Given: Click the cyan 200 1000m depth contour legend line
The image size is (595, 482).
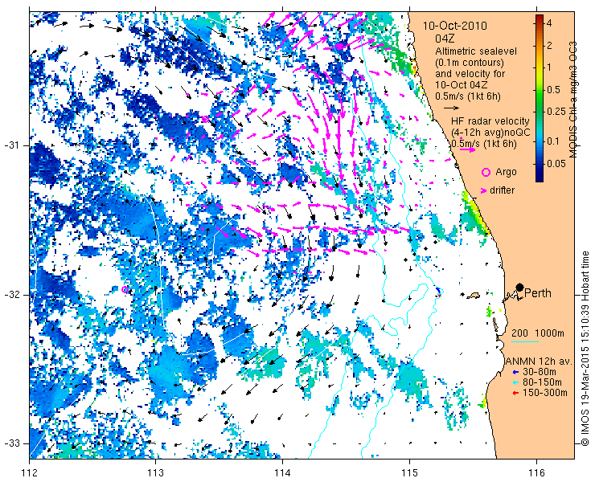Looking at the screenshot, I should pos(525,342).
